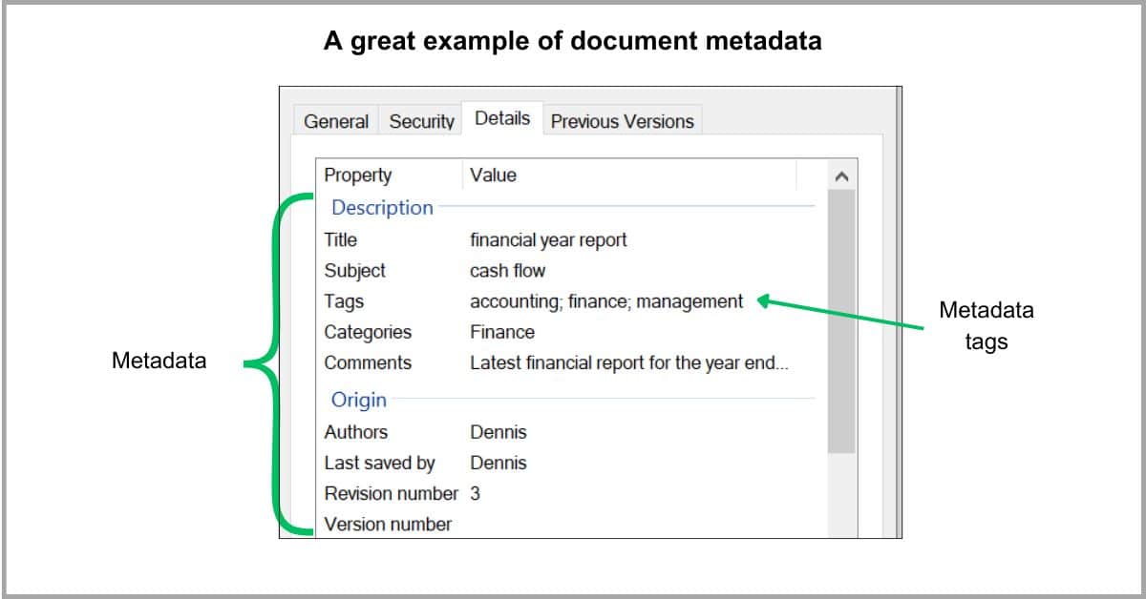This screenshot has width=1146, height=599.
Task: Click the Origin group heading
Action: (x=359, y=400)
